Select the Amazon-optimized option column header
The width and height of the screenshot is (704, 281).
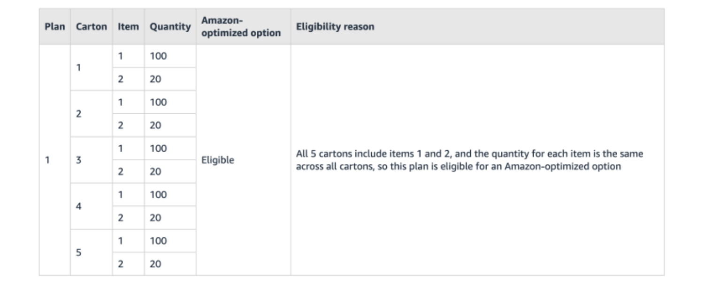(x=241, y=27)
